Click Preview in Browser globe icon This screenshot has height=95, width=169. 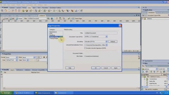[52, 18]
